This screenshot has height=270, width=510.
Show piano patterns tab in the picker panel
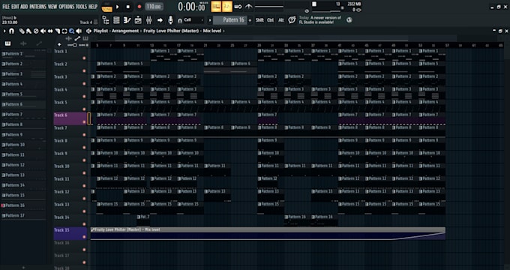click(x=7, y=43)
